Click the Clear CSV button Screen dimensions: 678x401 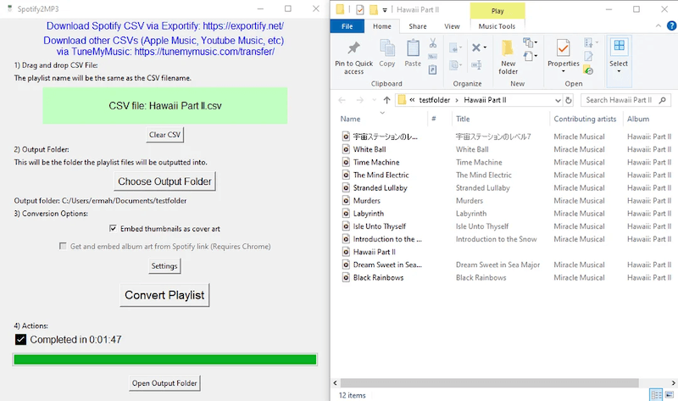click(x=164, y=135)
